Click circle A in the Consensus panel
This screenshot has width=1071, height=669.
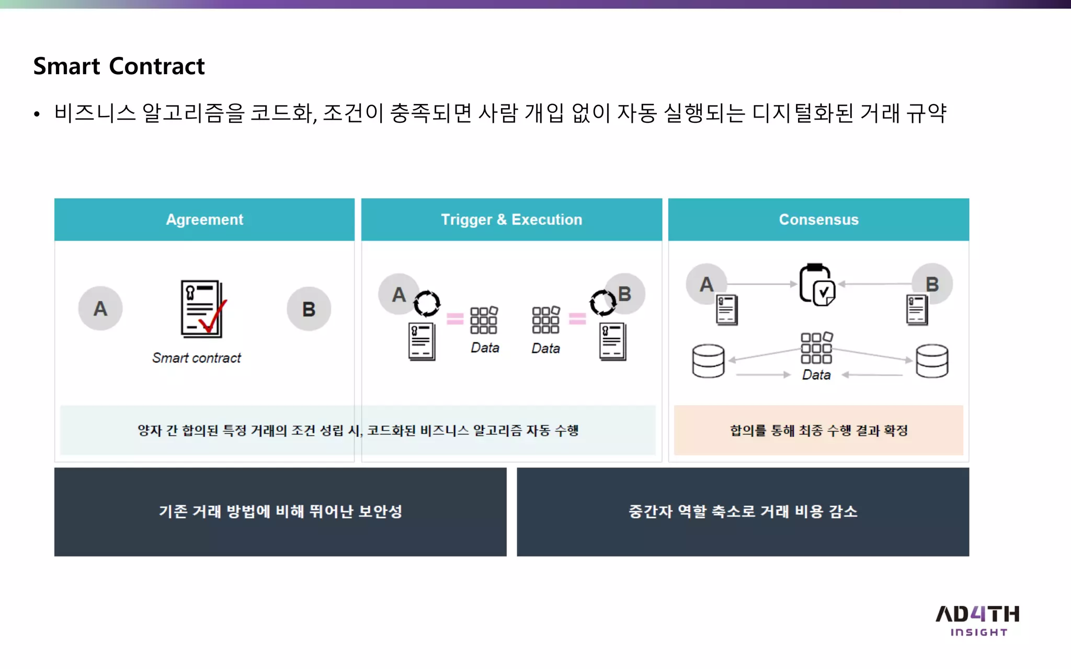[x=707, y=284]
